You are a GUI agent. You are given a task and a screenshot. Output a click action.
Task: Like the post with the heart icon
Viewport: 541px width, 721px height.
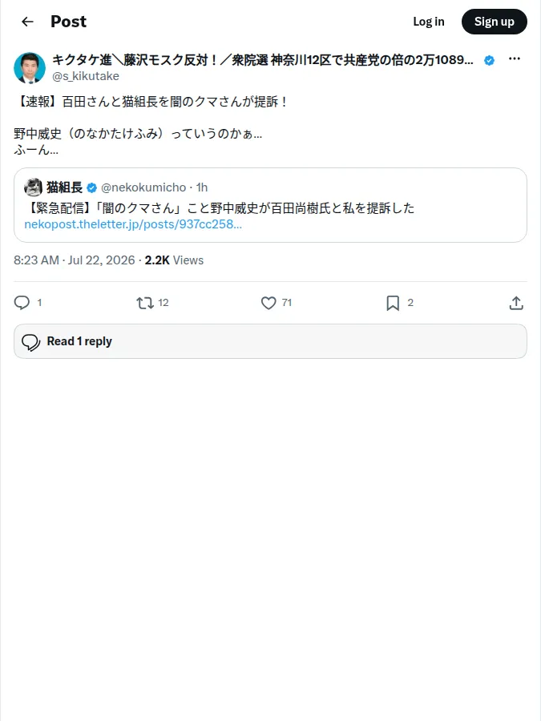point(268,303)
